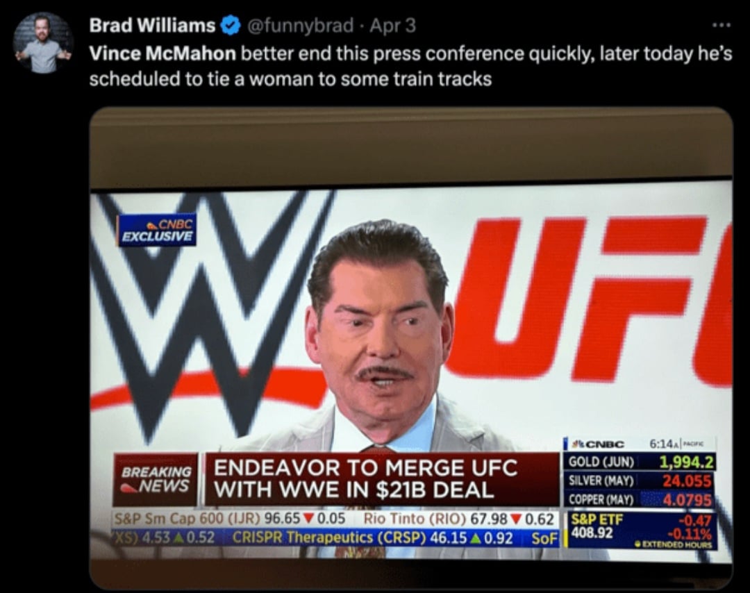Open the attached TV photo
Viewport: 750px width, 593px height.
click(411, 348)
